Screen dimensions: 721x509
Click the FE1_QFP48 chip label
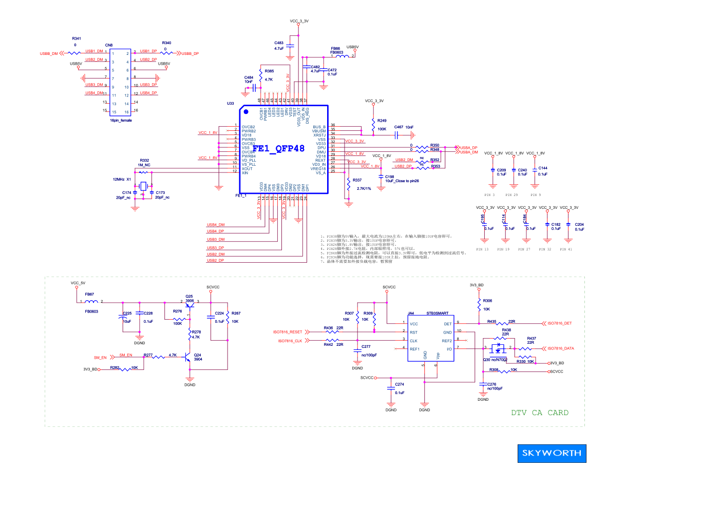[278, 149]
